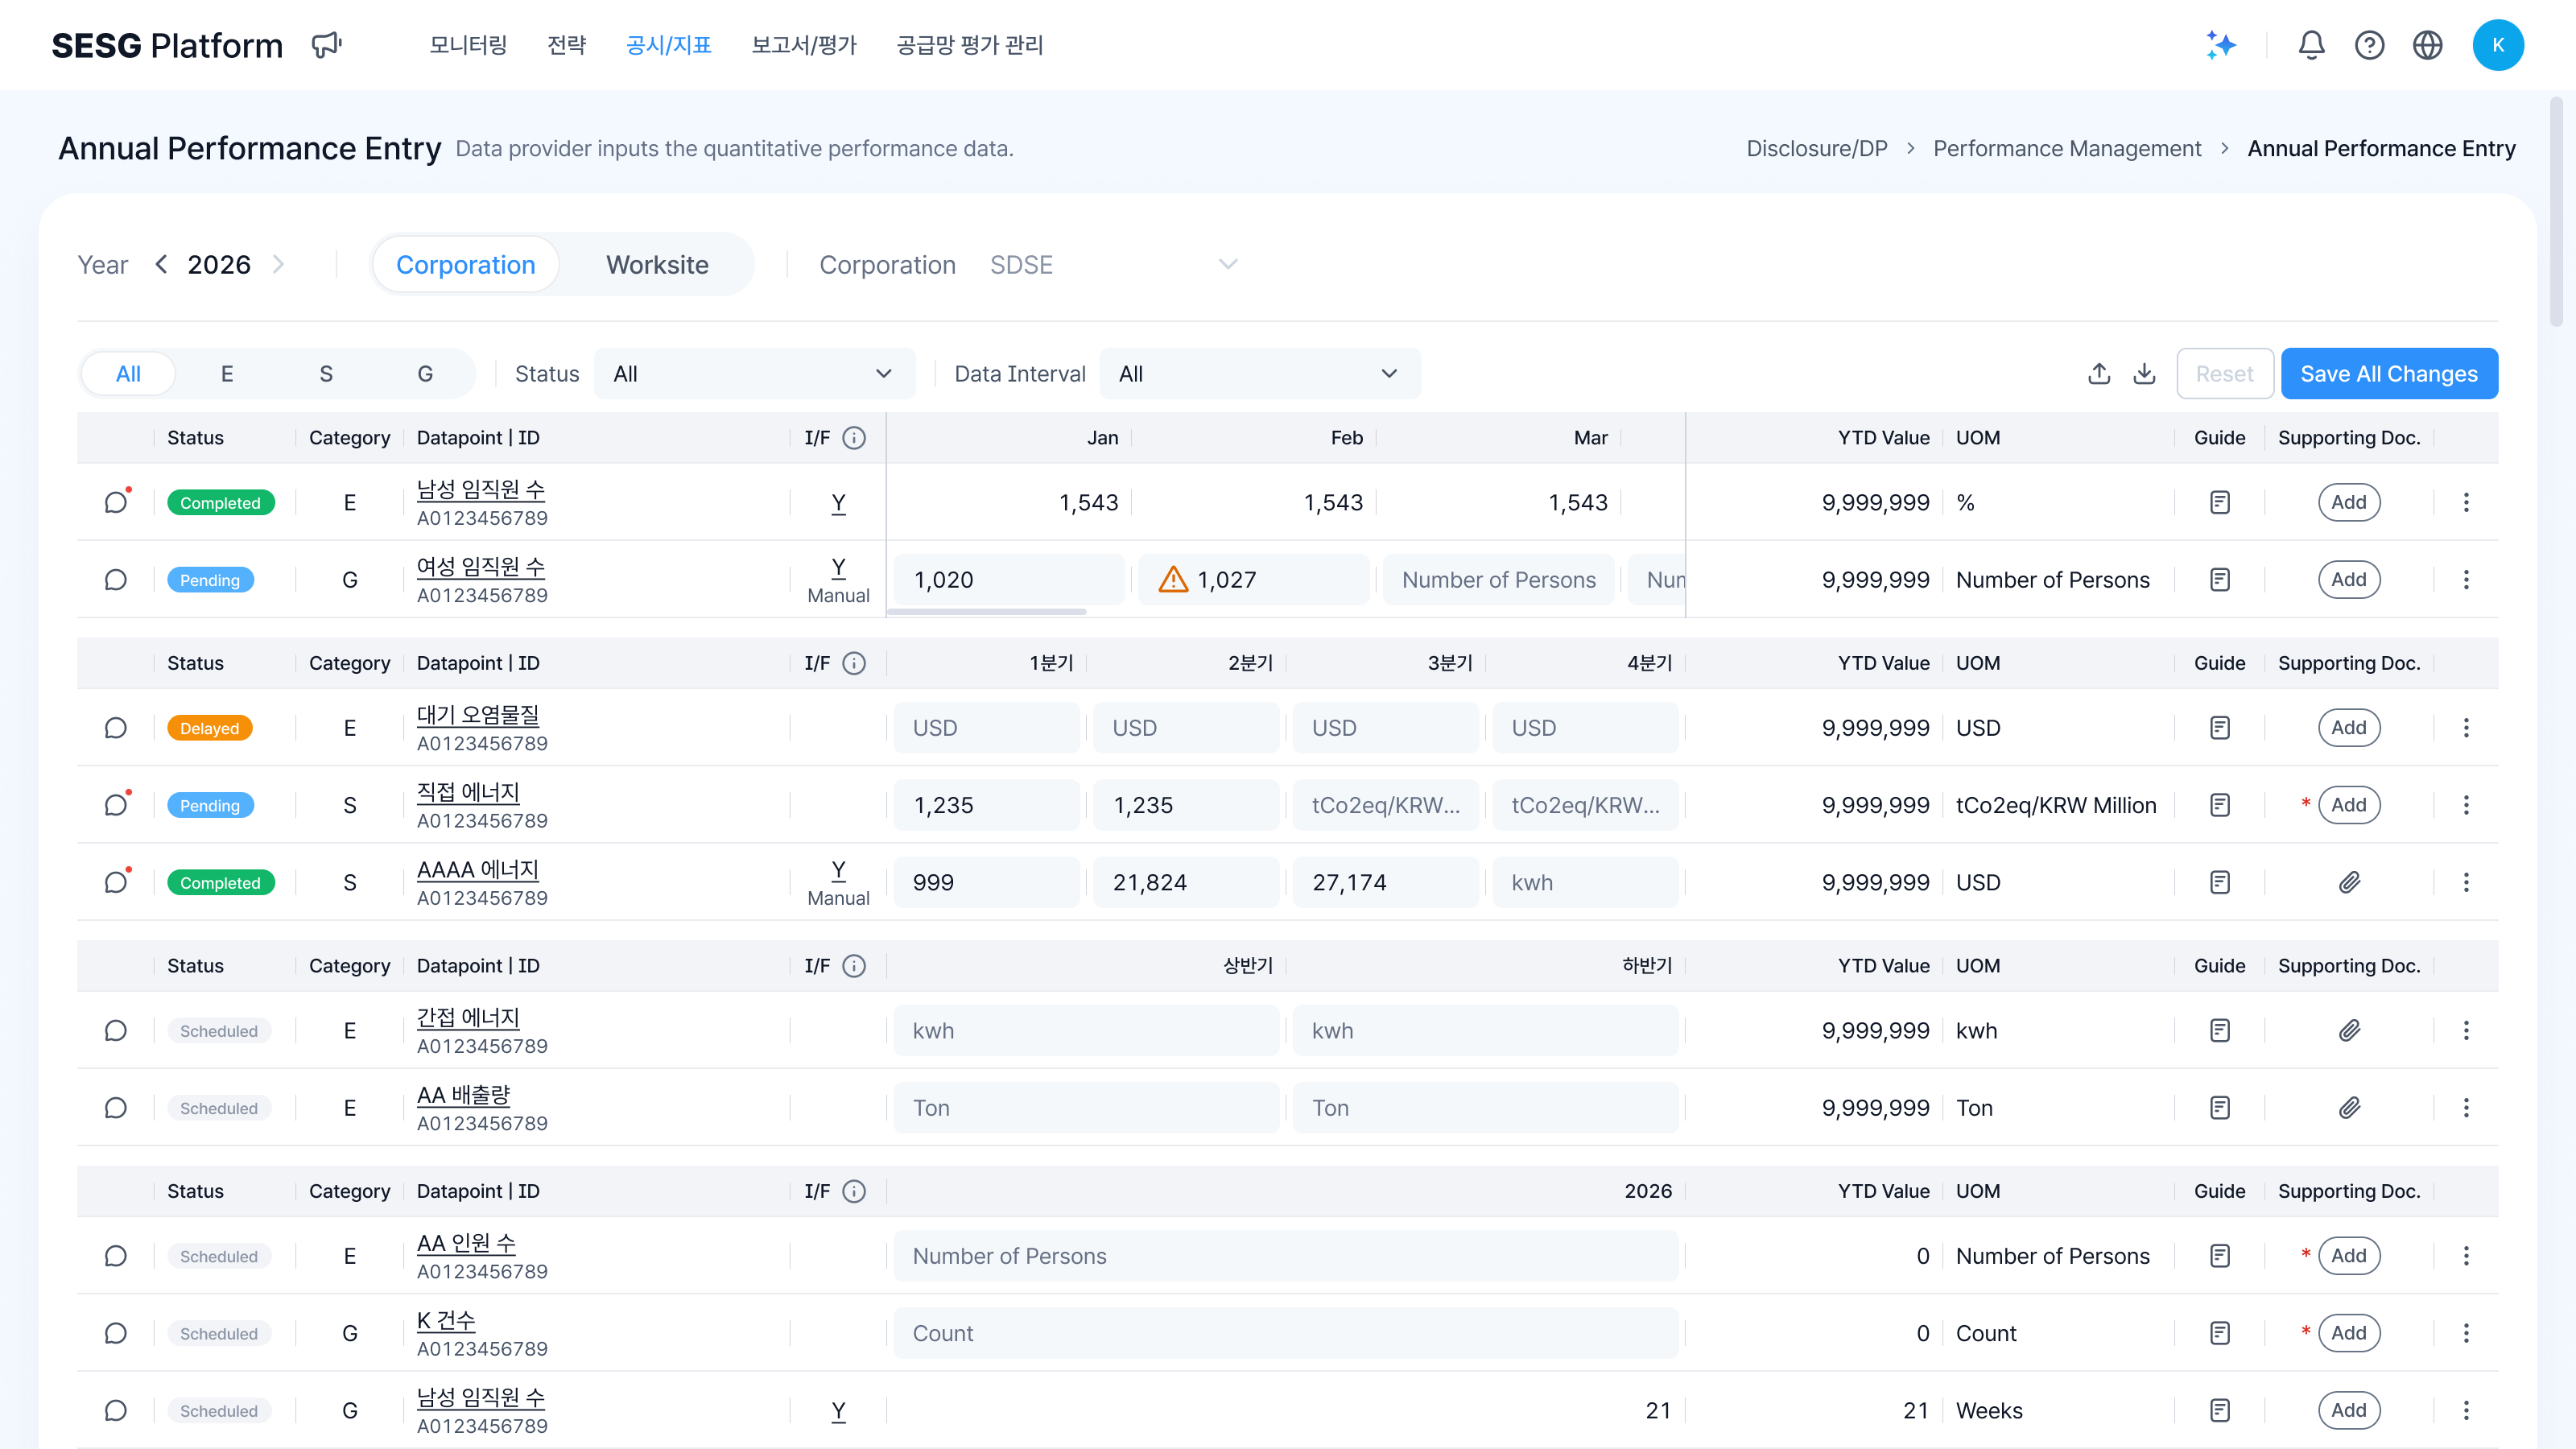Open the 간접 에너지 datapoint link
Screen dimensions: 2576x1449
click(468, 1018)
